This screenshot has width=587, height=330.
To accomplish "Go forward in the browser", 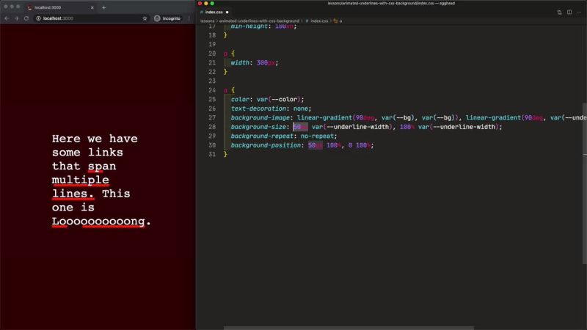I will coord(16,18).
